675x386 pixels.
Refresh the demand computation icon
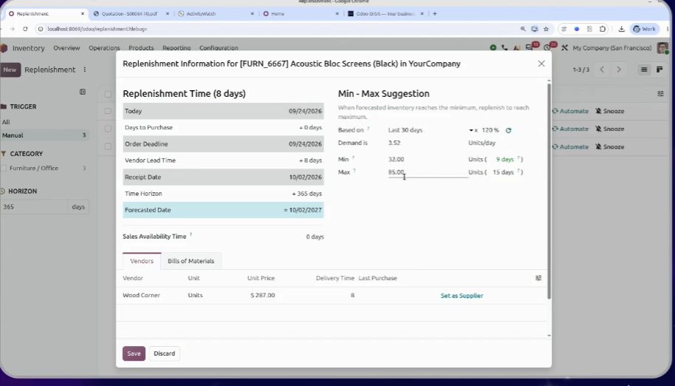pyautogui.click(x=508, y=130)
